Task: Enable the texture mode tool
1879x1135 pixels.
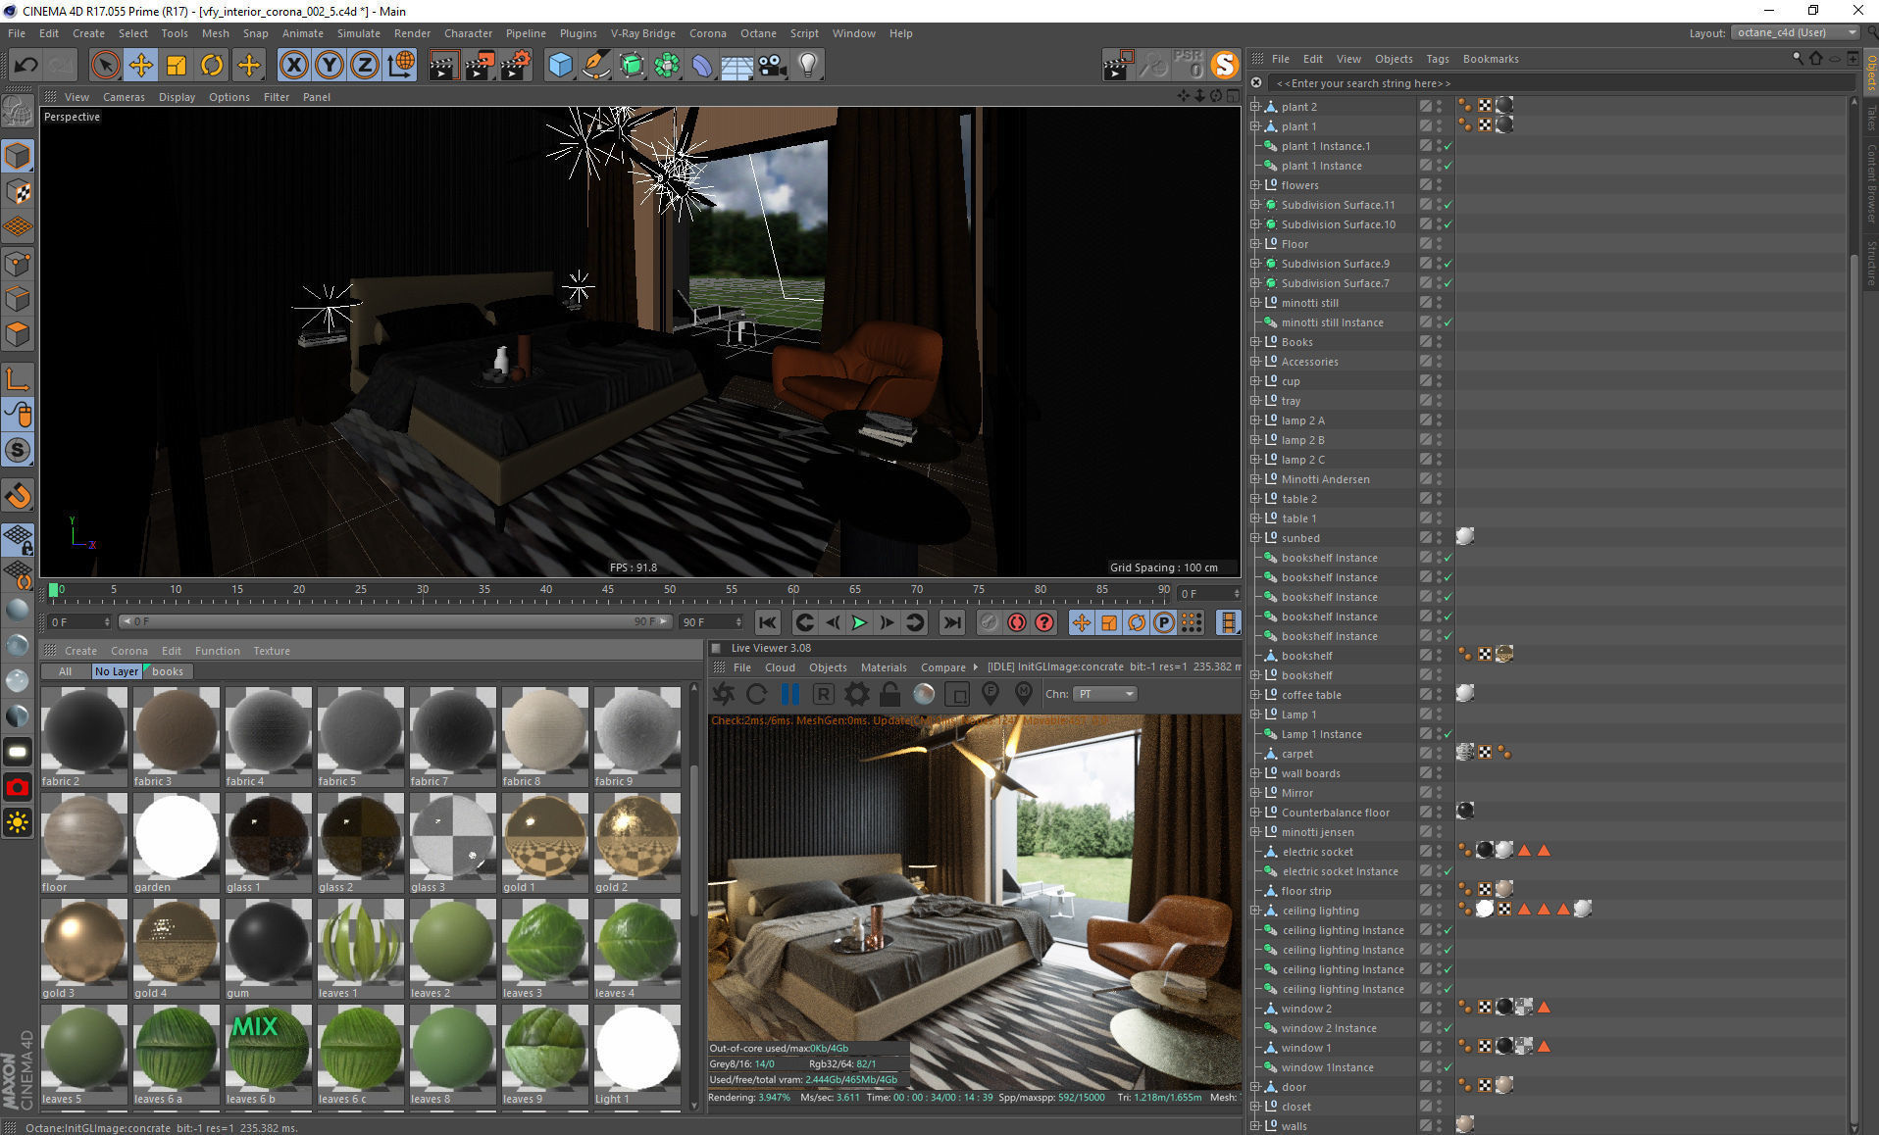Action: [x=19, y=192]
